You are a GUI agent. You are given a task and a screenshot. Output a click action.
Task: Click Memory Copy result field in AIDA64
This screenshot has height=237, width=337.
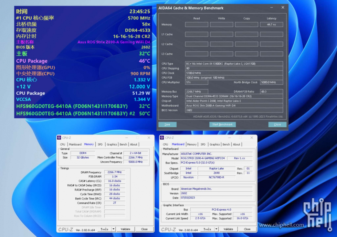point(246,24)
